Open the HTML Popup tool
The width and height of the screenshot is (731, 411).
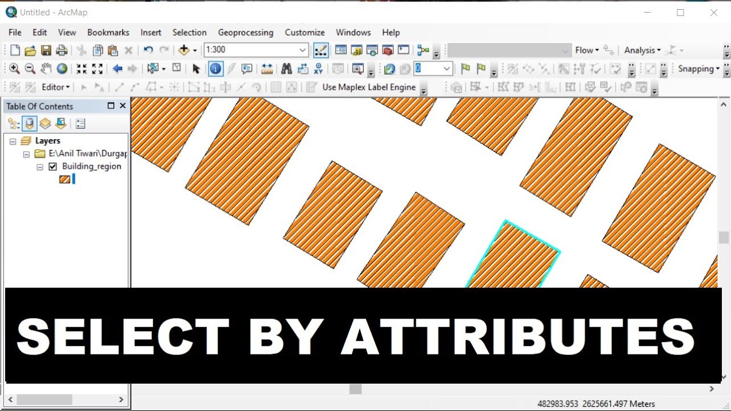[x=247, y=69]
